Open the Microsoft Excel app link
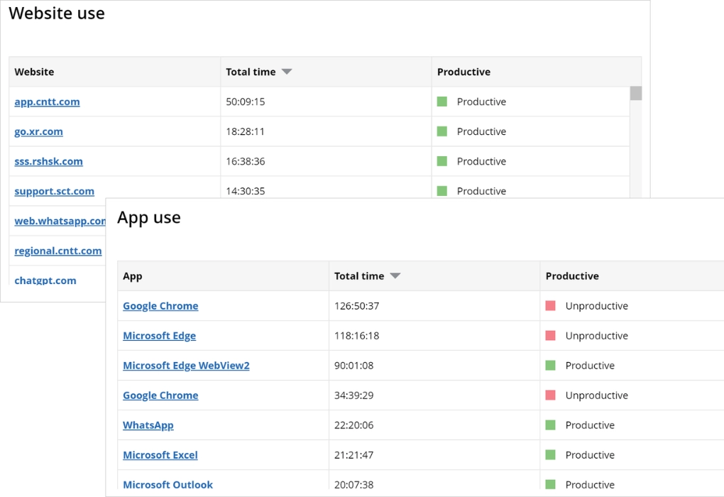Image resolution: width=724 pixels, height=497 pixels. pos(160,455)
